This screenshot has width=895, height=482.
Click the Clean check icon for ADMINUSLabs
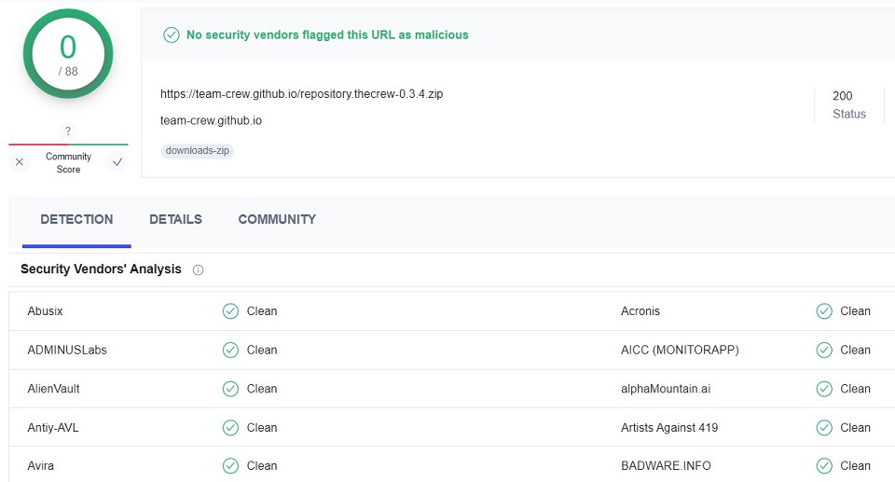coord(230,350)
